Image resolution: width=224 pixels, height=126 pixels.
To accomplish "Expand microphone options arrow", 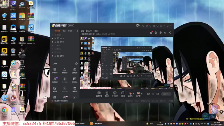I will (x=134, y=94).
